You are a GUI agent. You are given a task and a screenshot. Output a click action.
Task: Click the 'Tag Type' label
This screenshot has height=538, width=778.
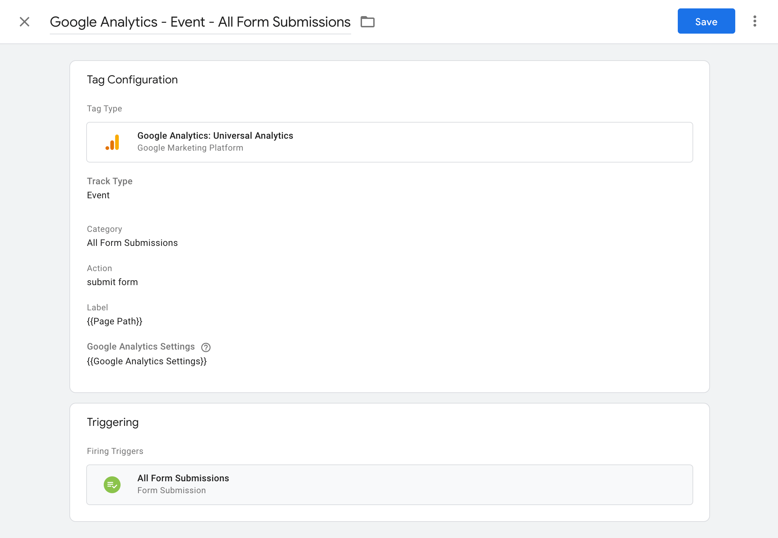(104, 109)
